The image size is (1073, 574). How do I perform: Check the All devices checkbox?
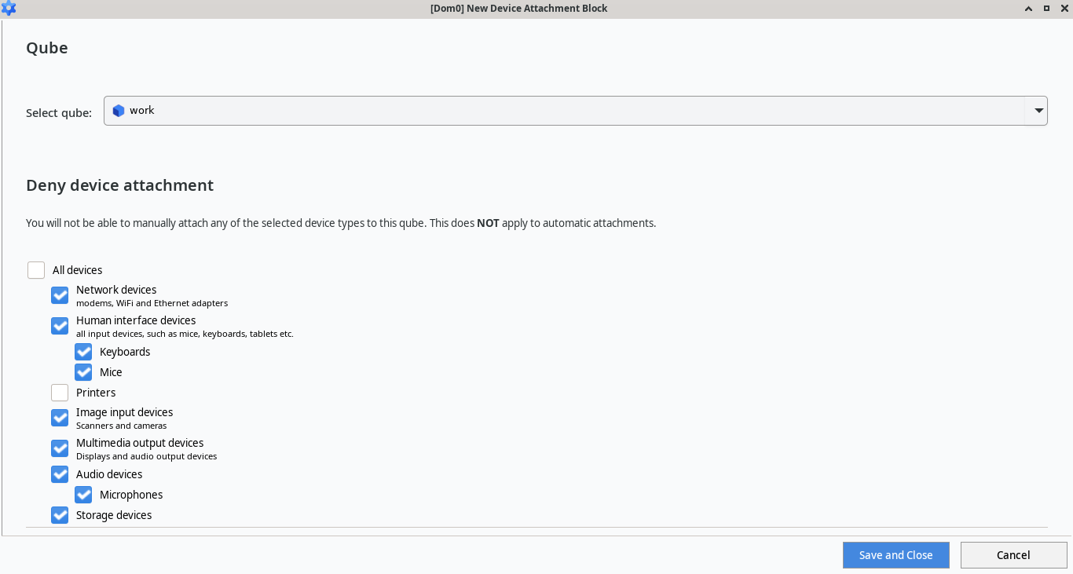coord(36,269)
